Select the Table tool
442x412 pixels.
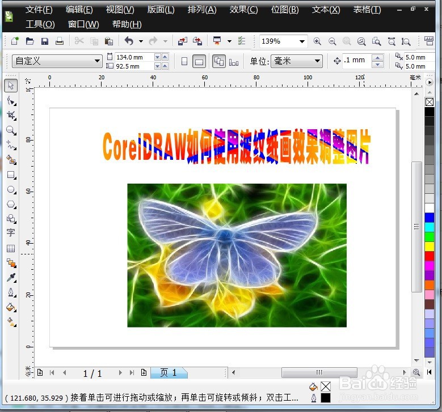pos(11,248)
